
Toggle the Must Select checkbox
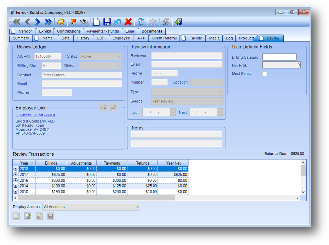265,74
